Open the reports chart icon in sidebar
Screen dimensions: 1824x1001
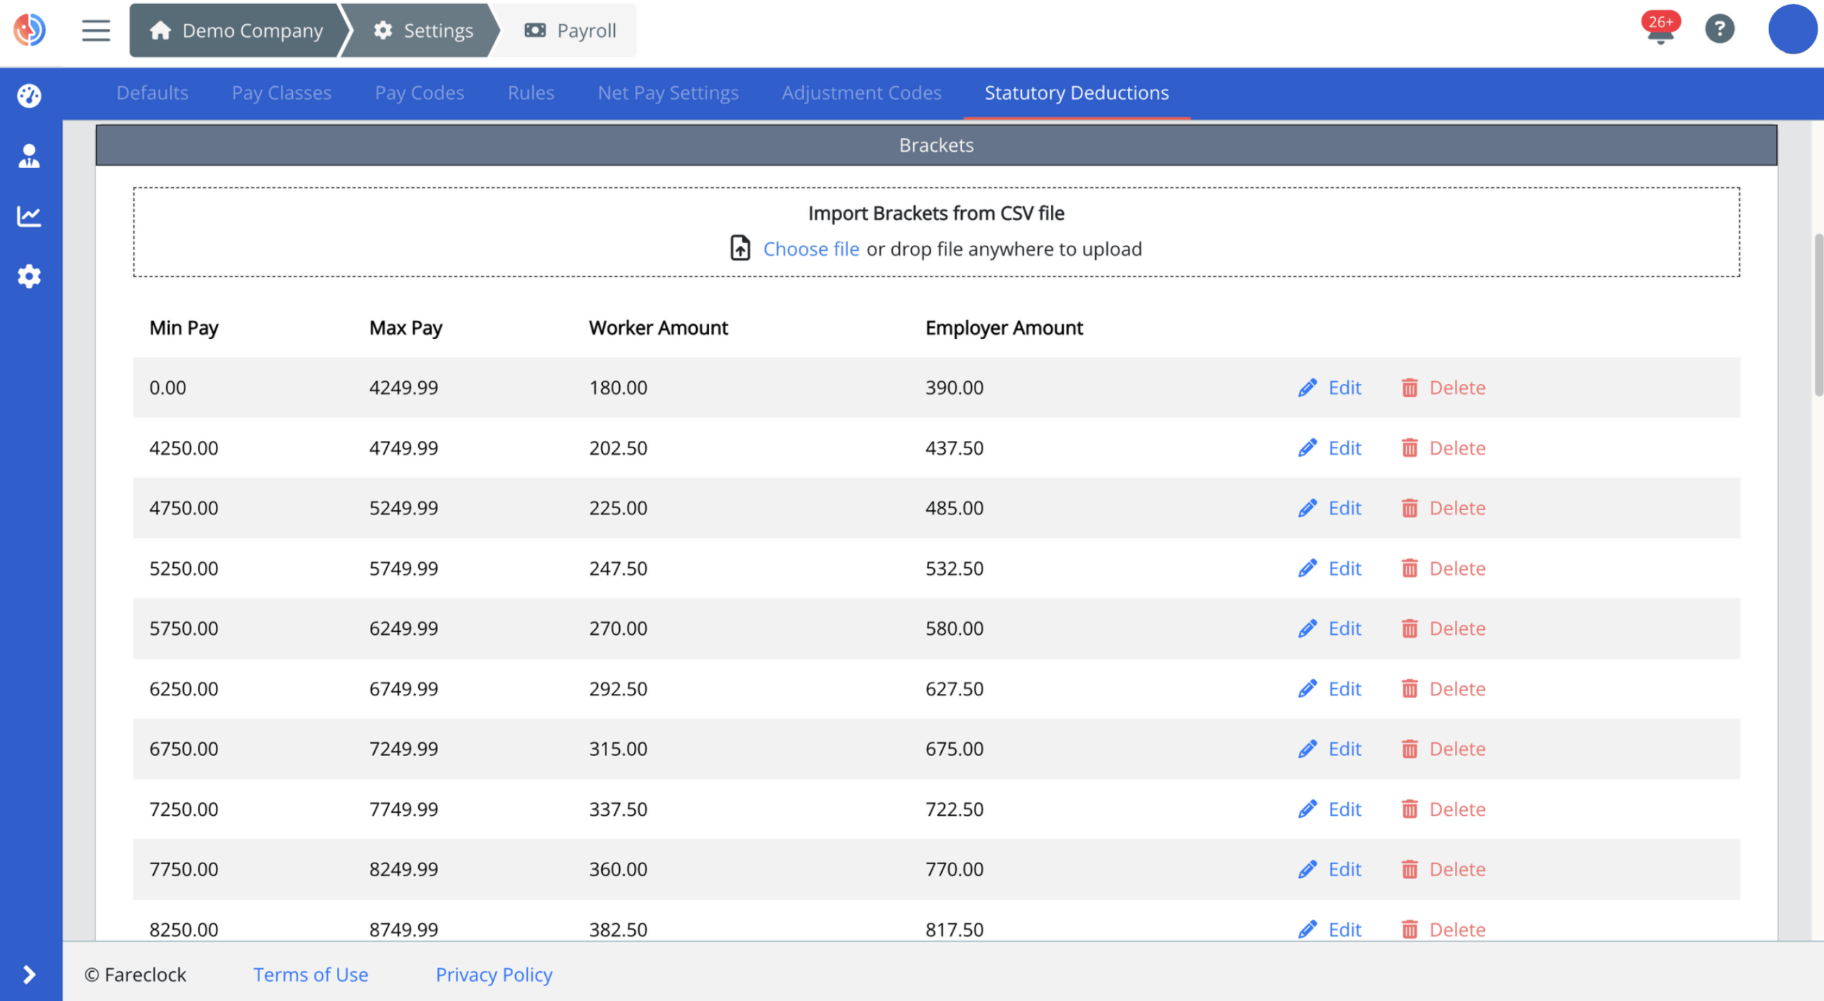(x=29, y=216)
